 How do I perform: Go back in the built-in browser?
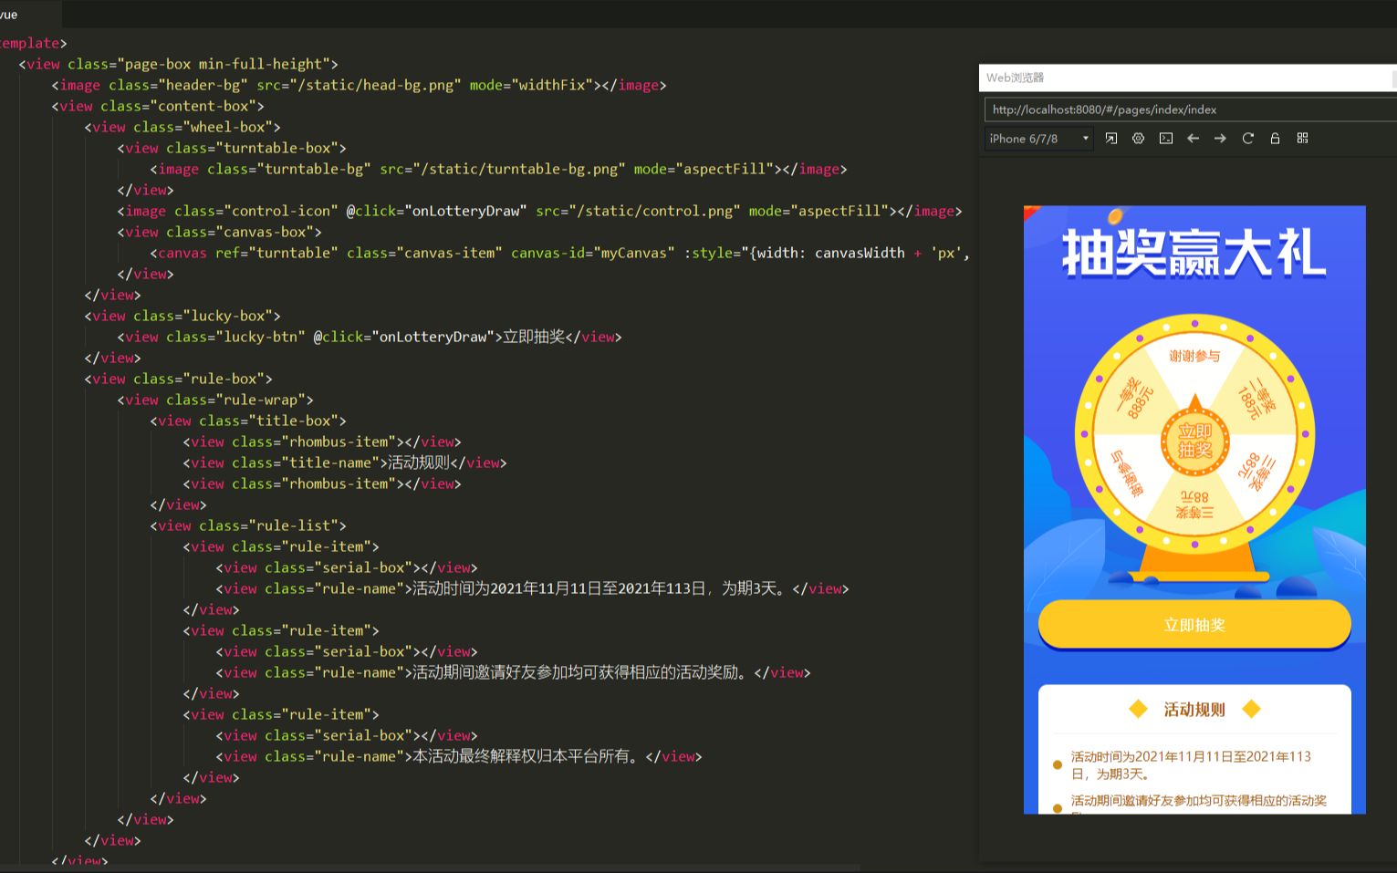1193,139
